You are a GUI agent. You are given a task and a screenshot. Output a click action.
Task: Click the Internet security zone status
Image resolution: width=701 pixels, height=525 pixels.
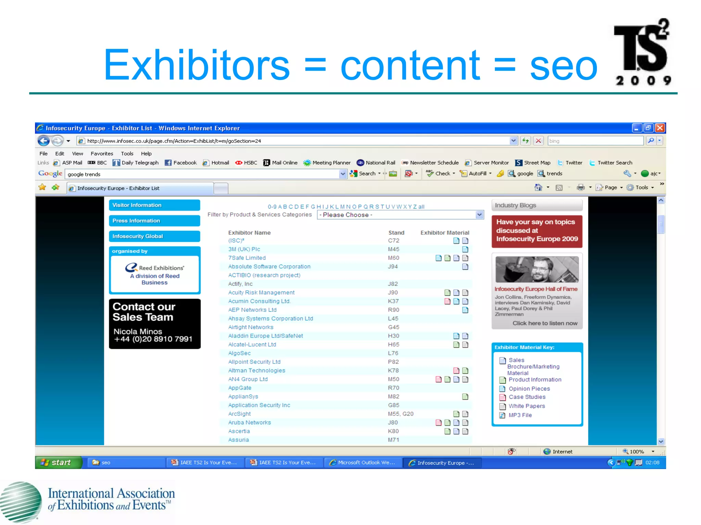point(558,452)
